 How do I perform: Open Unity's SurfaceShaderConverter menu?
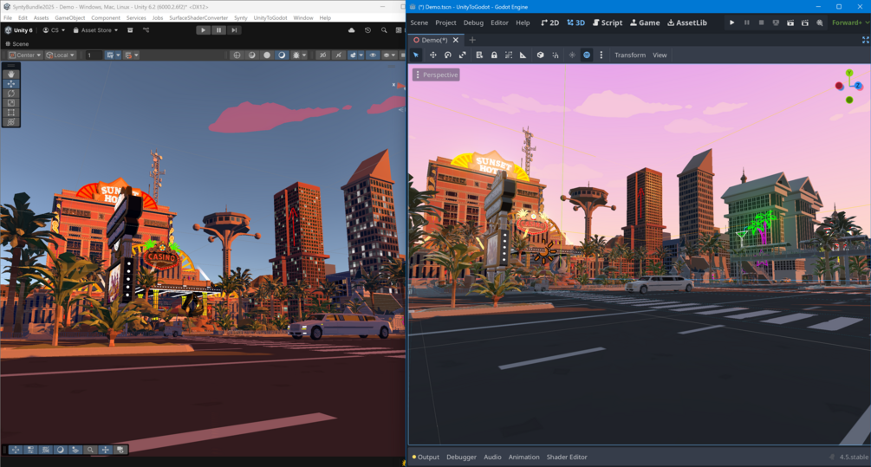tap(198, 18)
